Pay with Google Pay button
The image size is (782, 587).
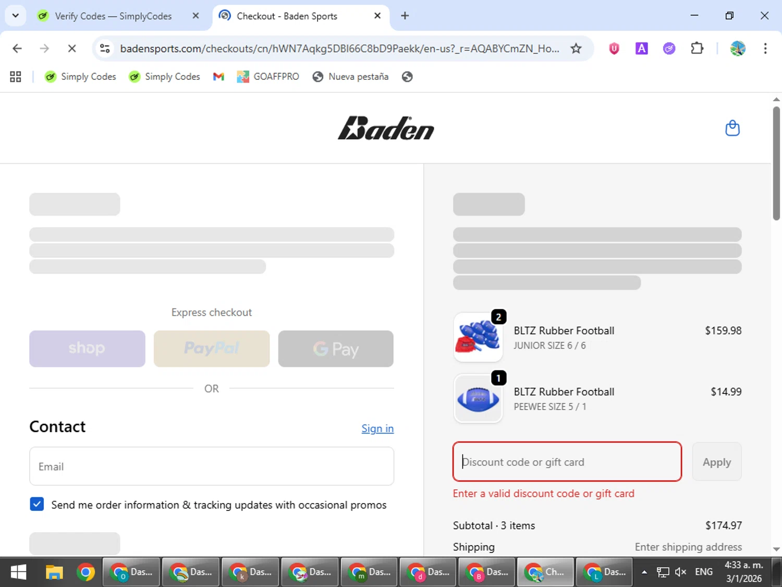coord(336,349)
